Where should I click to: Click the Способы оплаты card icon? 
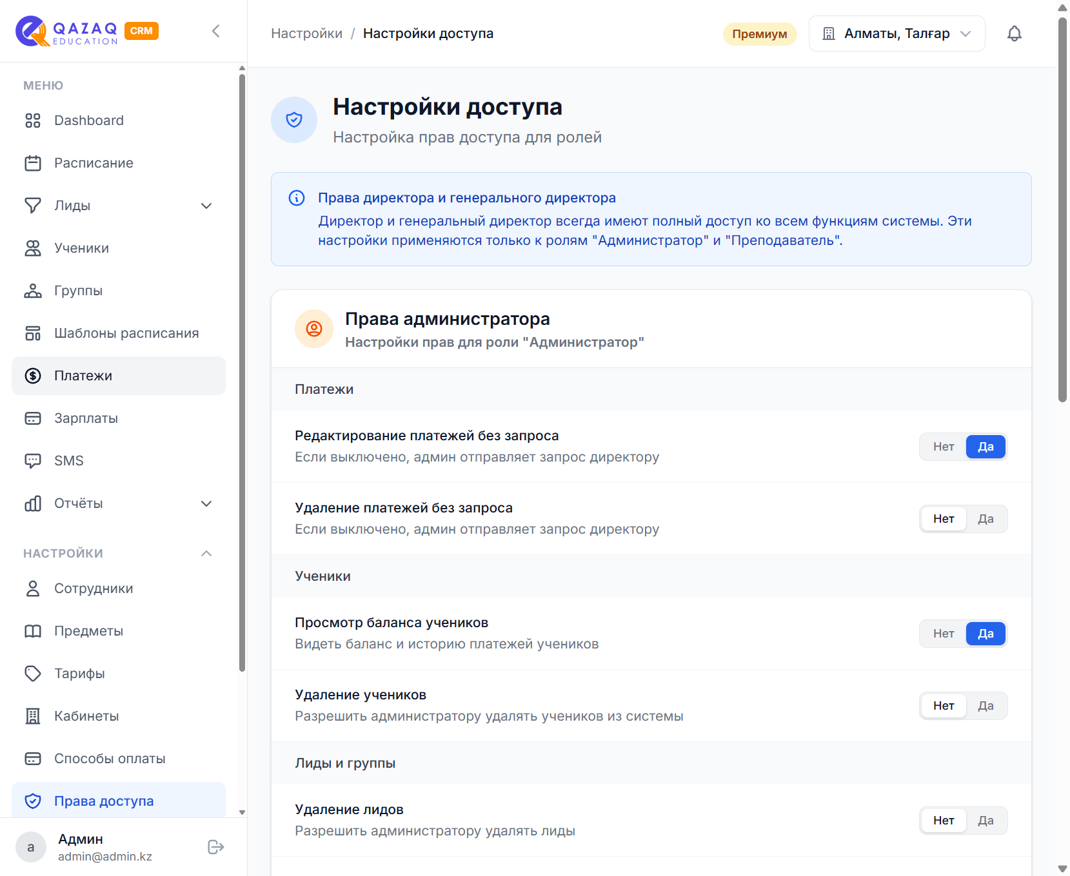click(x=33, y=759)
